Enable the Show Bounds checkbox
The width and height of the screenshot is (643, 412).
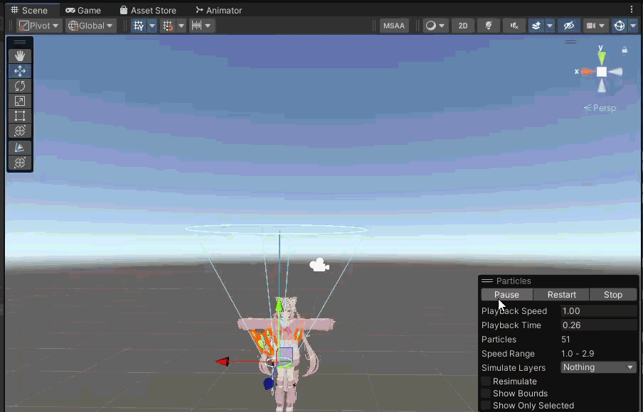[486, 394]
